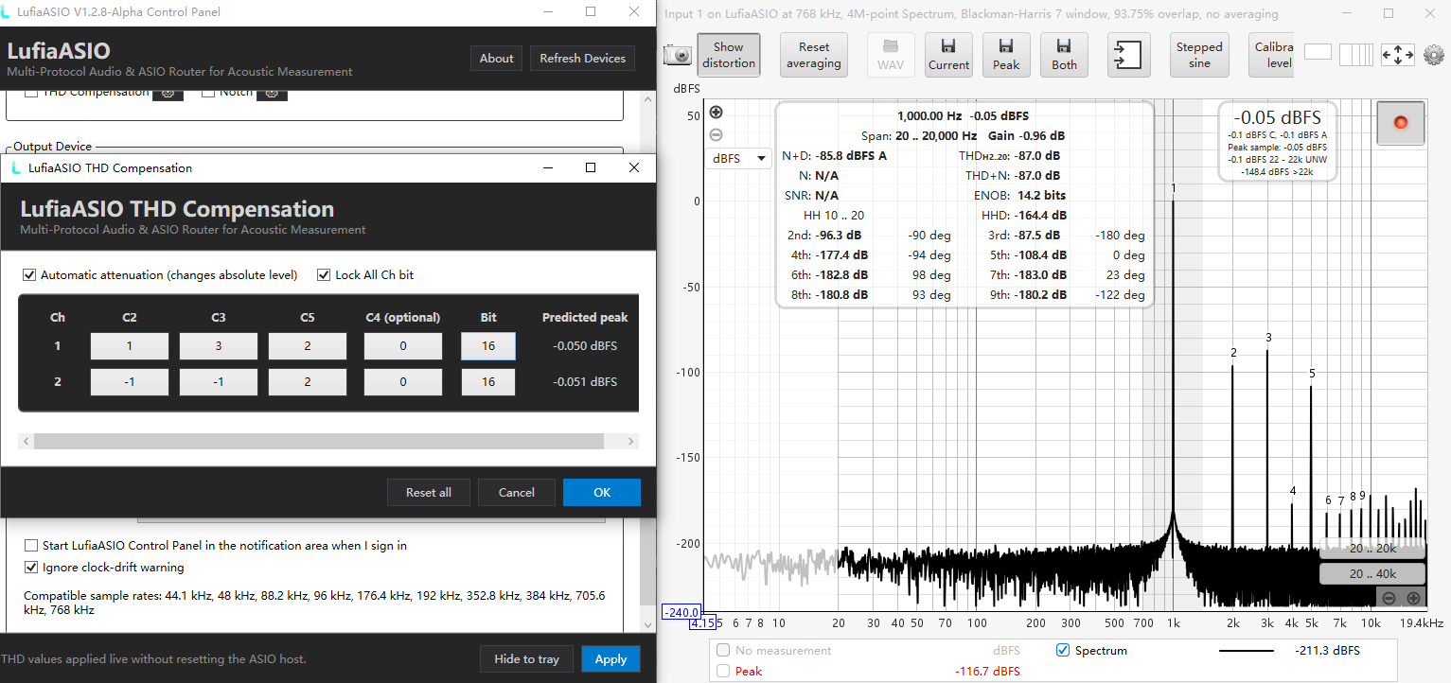The image size is (1451, 683).
Task: Click the LufiaASIO Control Panel title bar icon
Action: point(8,11)
